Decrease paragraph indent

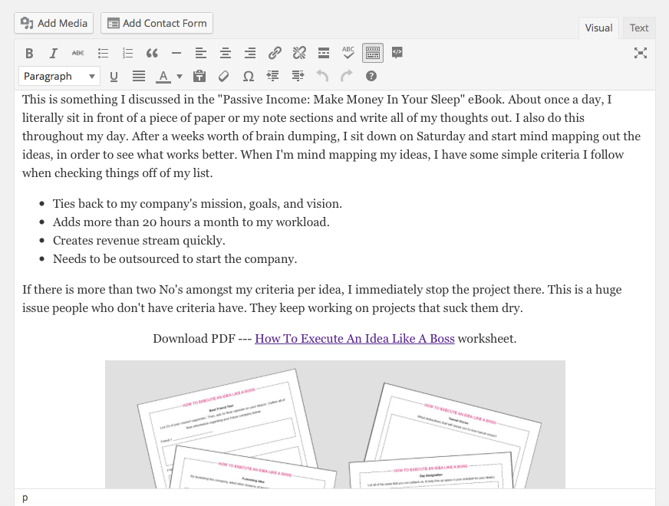click(273, 77)
